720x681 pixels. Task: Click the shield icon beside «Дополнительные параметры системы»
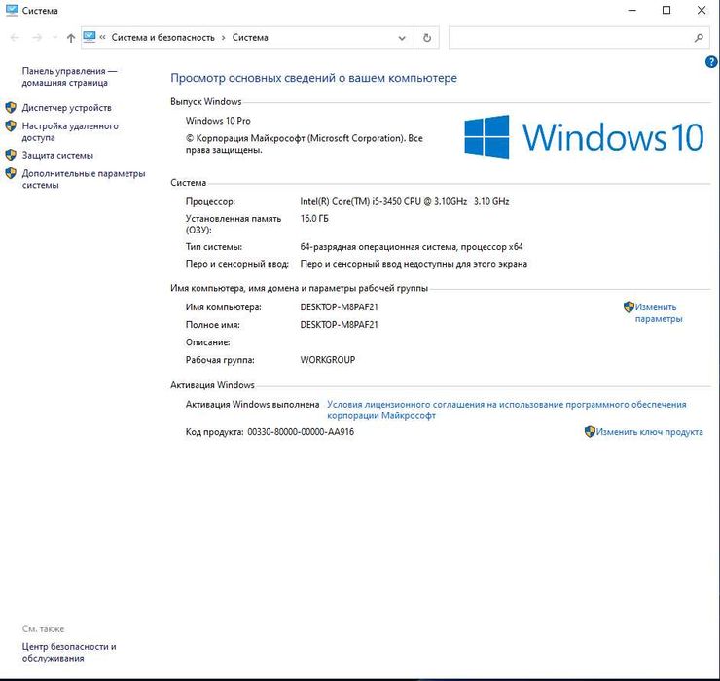click(11, 173)
